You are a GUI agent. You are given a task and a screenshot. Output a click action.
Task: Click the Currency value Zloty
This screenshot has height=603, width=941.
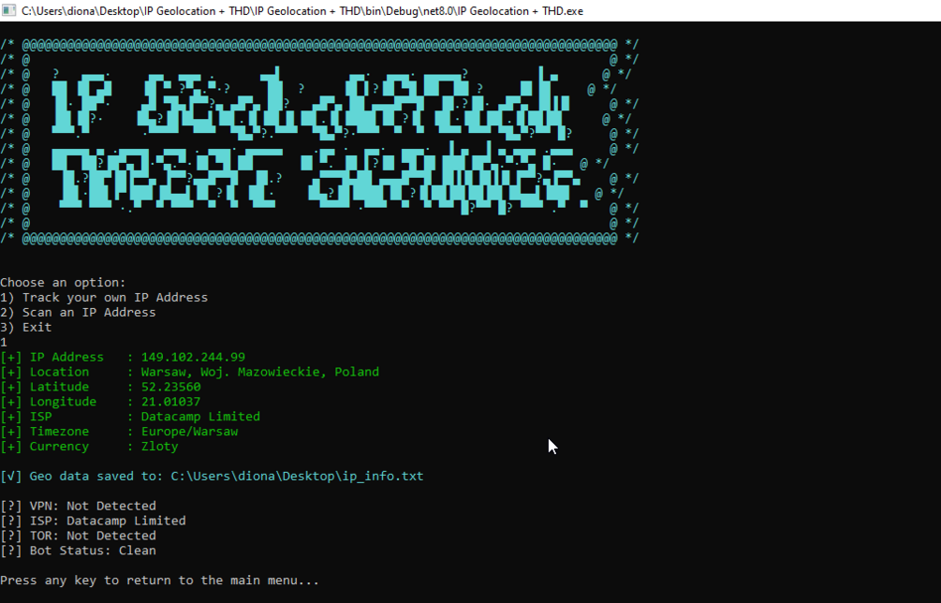coord(159,447)
